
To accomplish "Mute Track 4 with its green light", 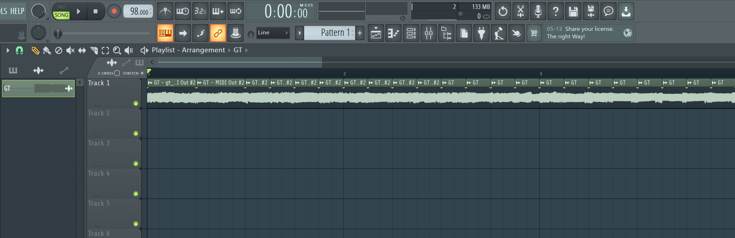I will pyautogui.click(x=136, y=194).
